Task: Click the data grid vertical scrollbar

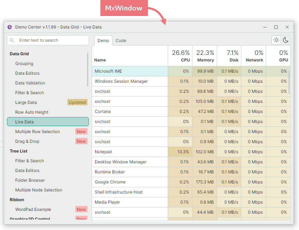Action: (289, 82)
